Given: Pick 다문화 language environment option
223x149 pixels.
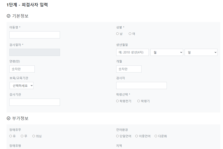Looking at the screenshot, I should (x=156, y=136).
